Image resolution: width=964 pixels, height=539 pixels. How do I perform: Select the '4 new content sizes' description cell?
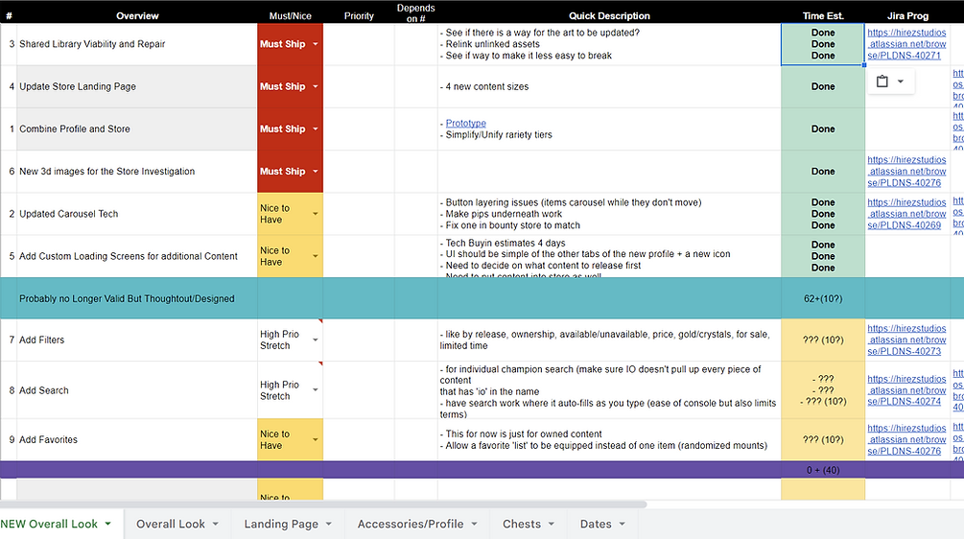609,86
